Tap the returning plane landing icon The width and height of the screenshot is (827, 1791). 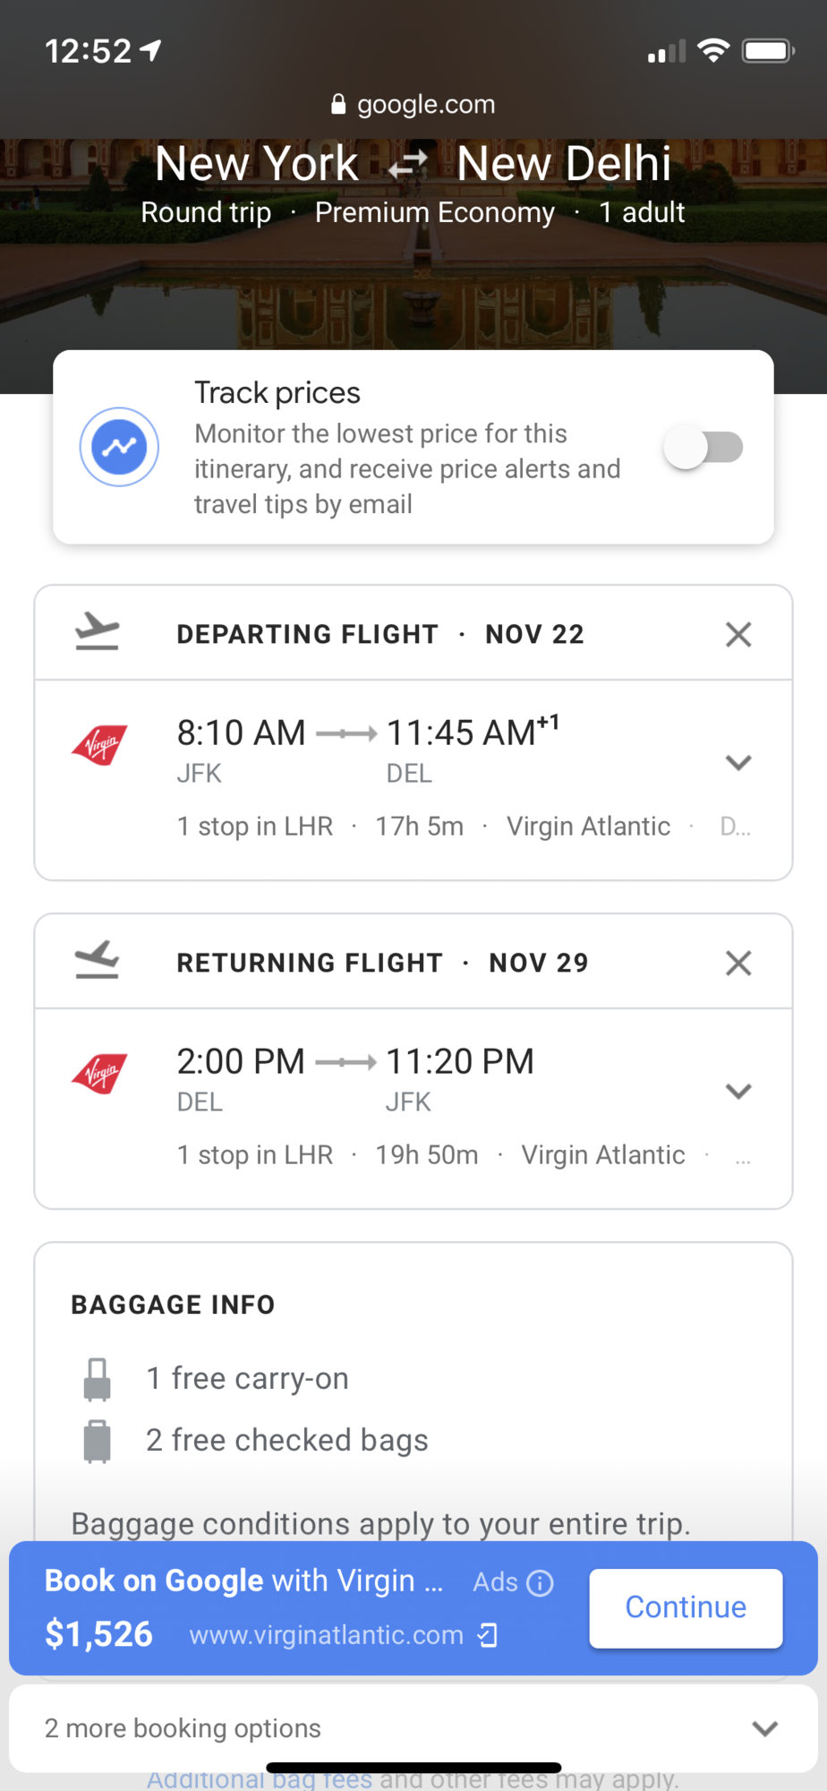click(x=97, y=960)
